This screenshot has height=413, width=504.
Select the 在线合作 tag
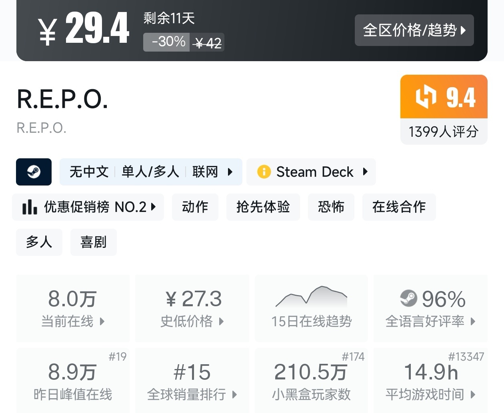coord(399,207)
